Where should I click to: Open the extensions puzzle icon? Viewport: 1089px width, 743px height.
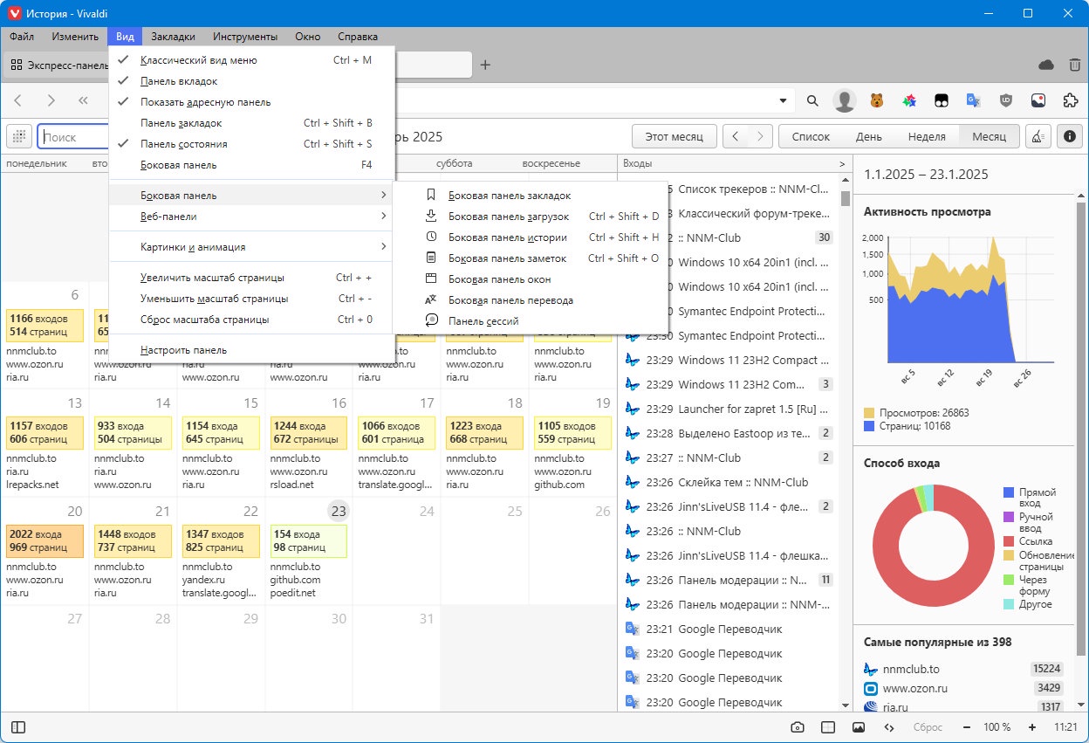point(1070,100)
